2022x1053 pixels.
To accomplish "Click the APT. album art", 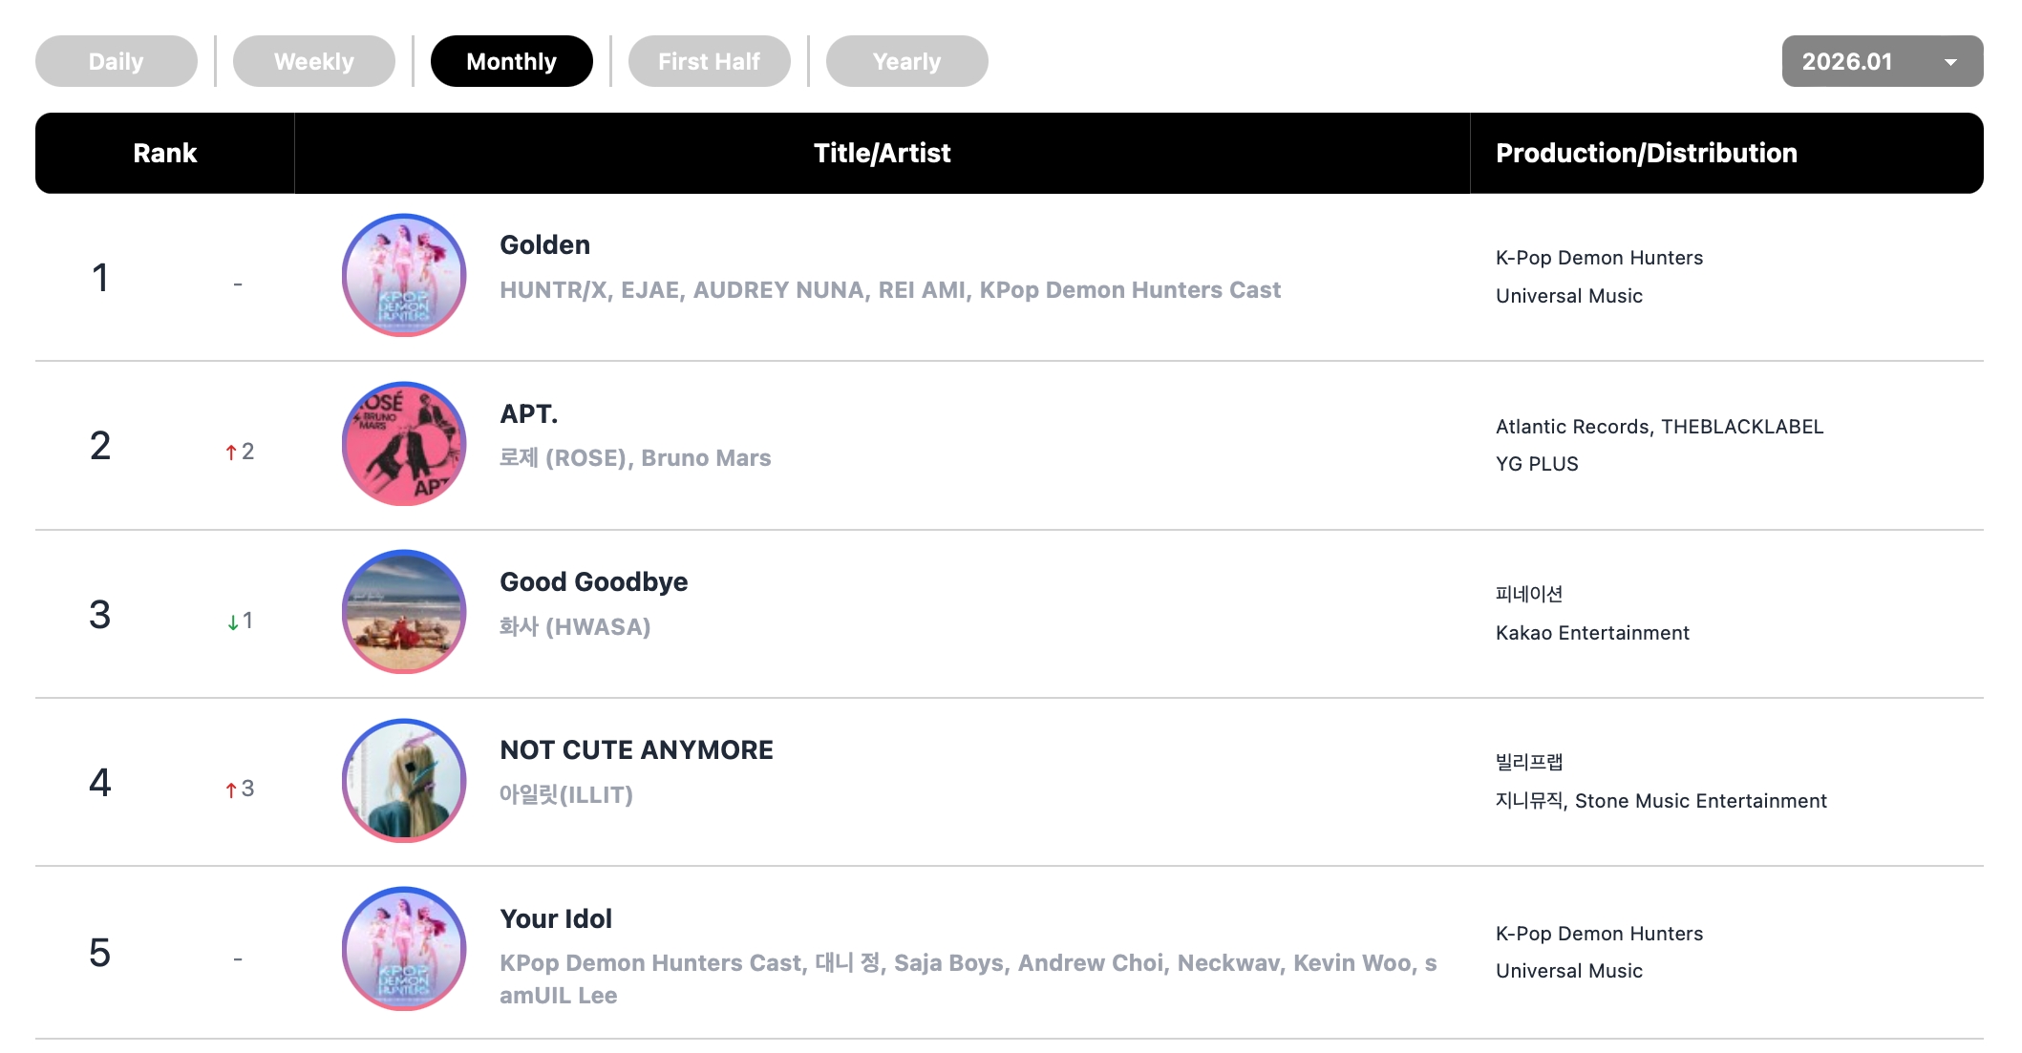I will (404, 444).
